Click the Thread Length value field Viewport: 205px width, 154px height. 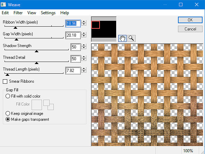pyautogui.click(x=73, y=71)
